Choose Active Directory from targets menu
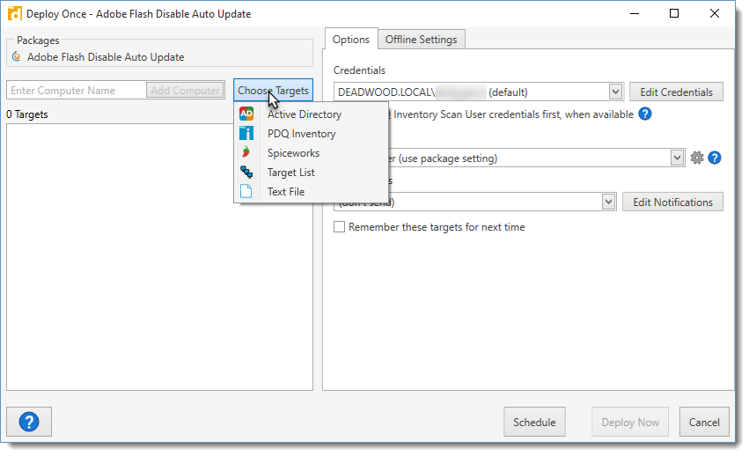The width and height of the screenshot is (749, 456). (304, 114)
